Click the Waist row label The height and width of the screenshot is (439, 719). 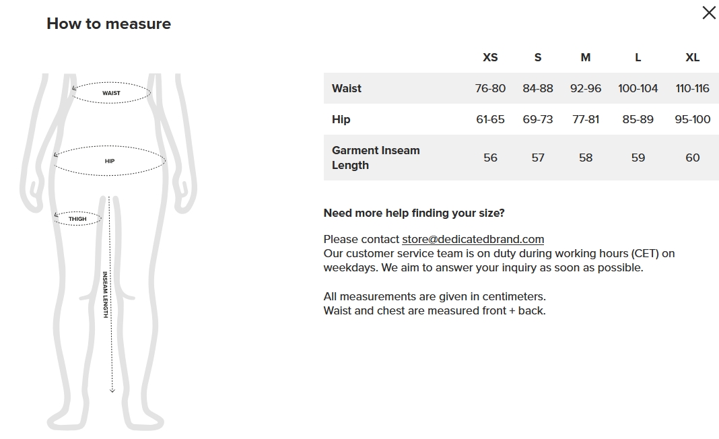click(x=347, y=88)
